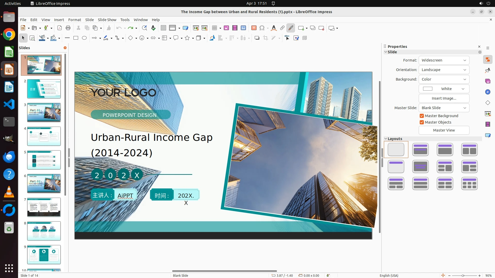Image resolution: width=495 pixels, height=278 pixels.
Task: Toggle the shadow effect button
Action: pos(257,38)
